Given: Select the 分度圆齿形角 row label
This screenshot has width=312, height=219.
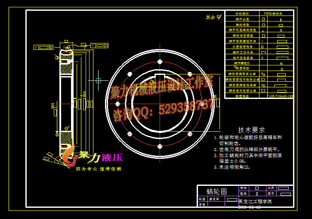Looking at the screenshot, I should click(242, 47).
